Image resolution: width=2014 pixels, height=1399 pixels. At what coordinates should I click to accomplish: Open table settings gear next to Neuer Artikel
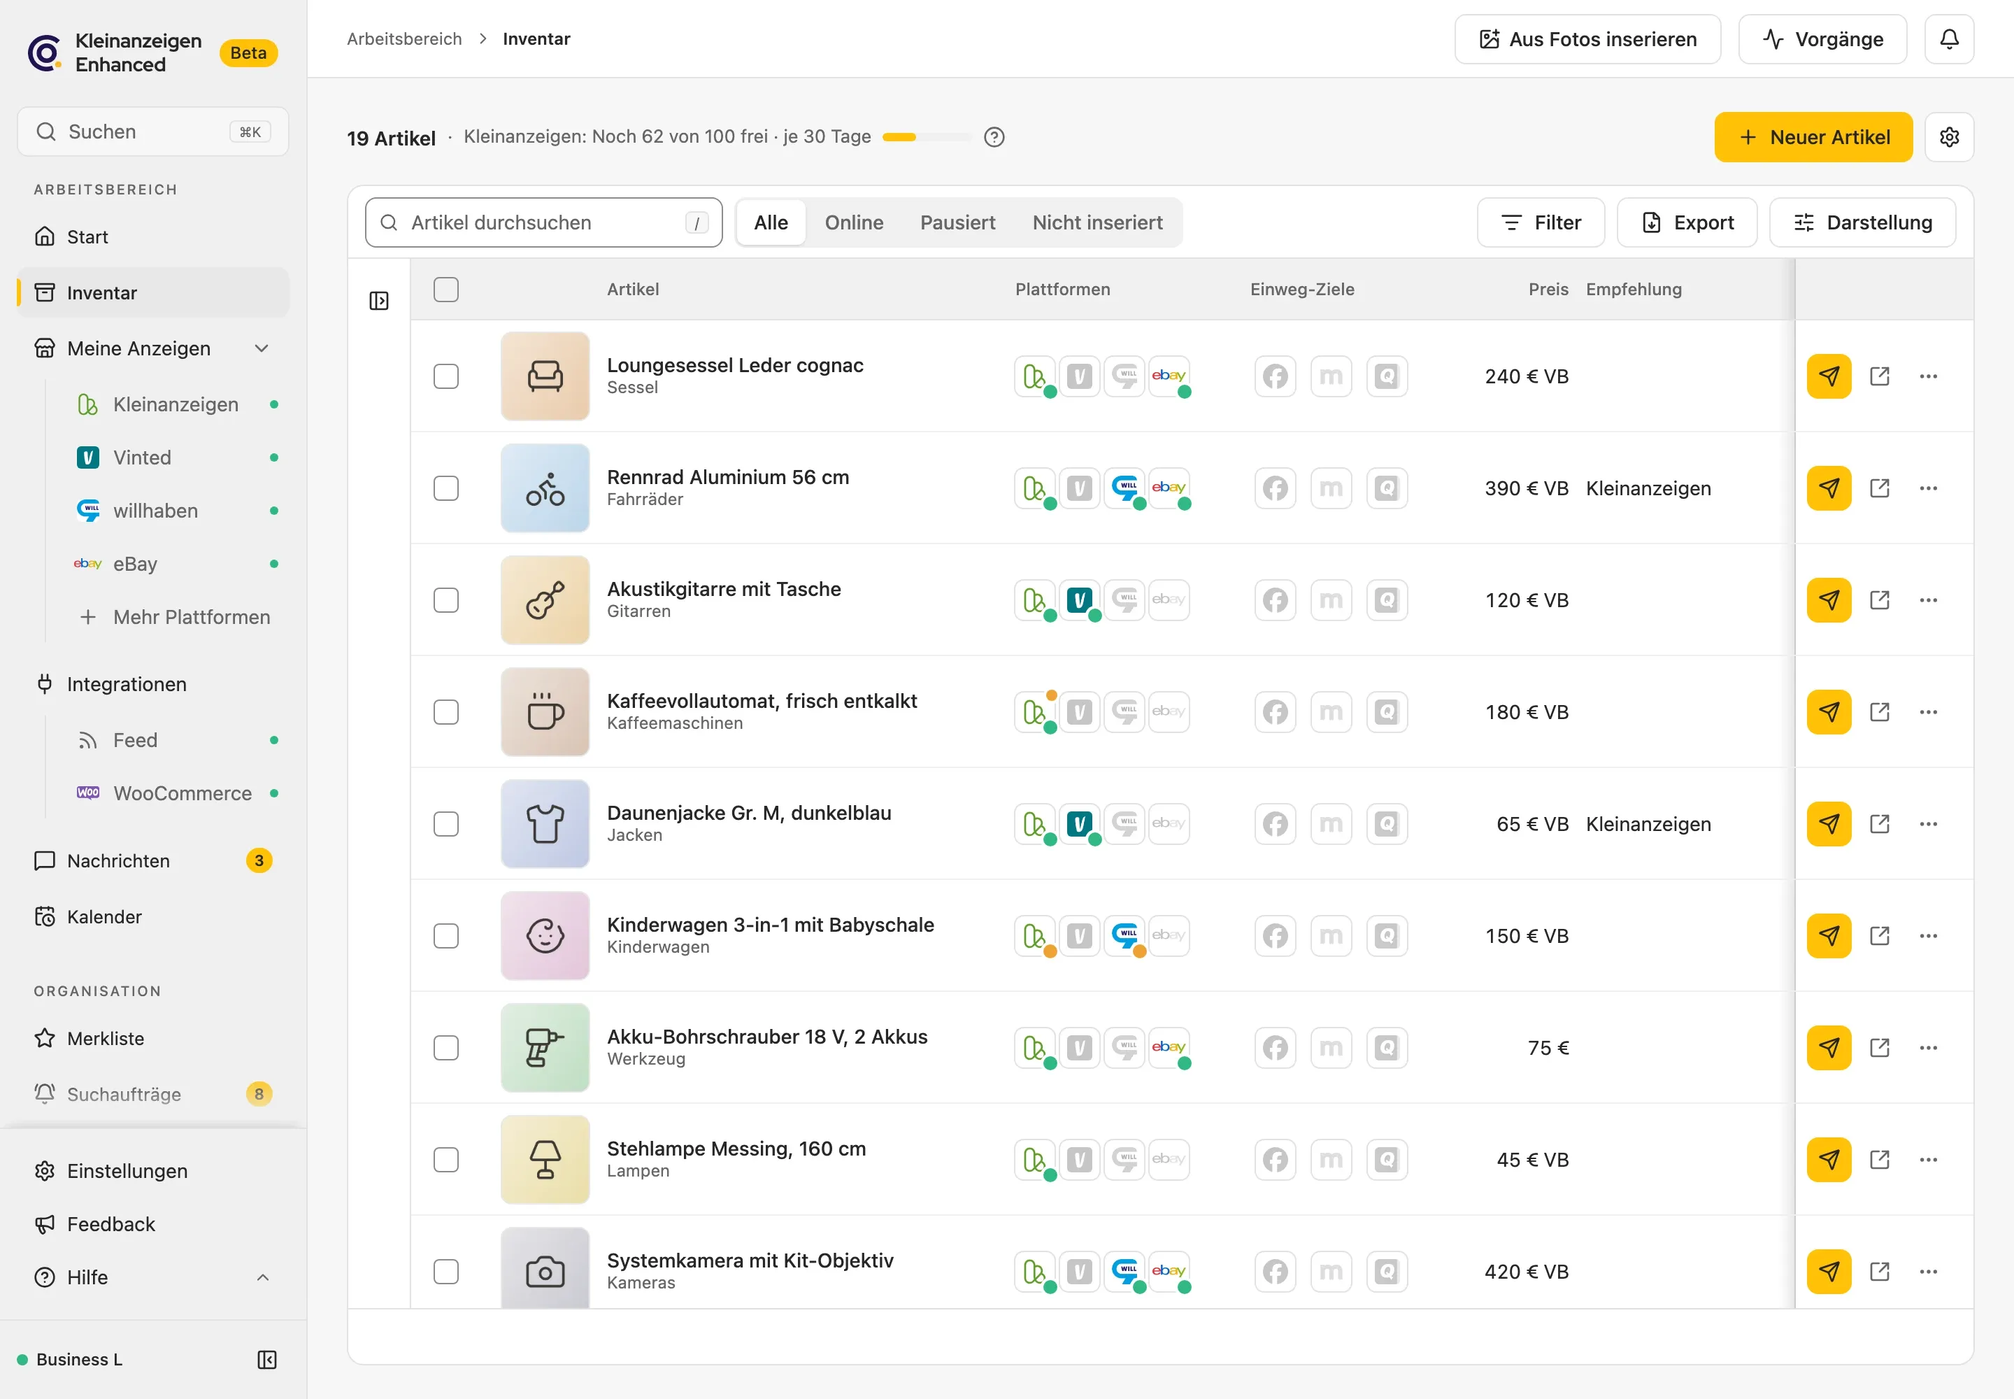click(1948, 136)
